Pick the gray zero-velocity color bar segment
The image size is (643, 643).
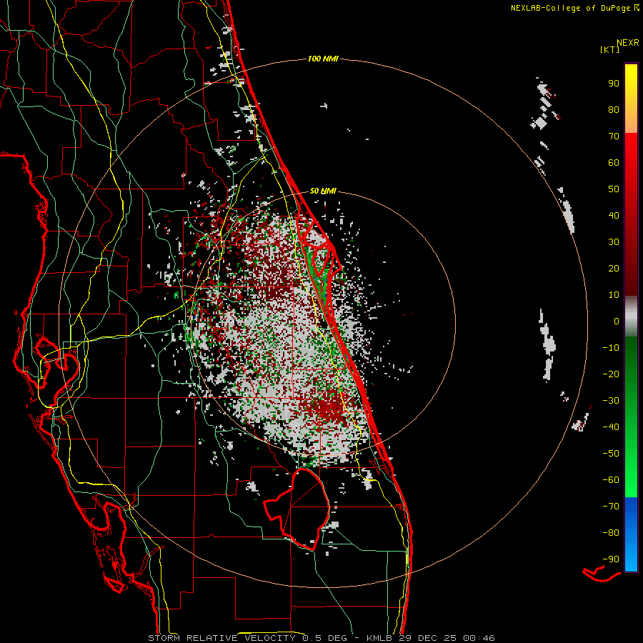(x=631, y=316)
